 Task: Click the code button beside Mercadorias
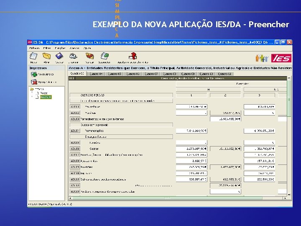click(x=75, y=107)
